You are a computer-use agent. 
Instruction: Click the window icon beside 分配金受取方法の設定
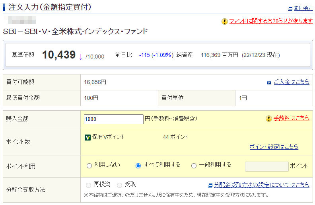[210, 185]
